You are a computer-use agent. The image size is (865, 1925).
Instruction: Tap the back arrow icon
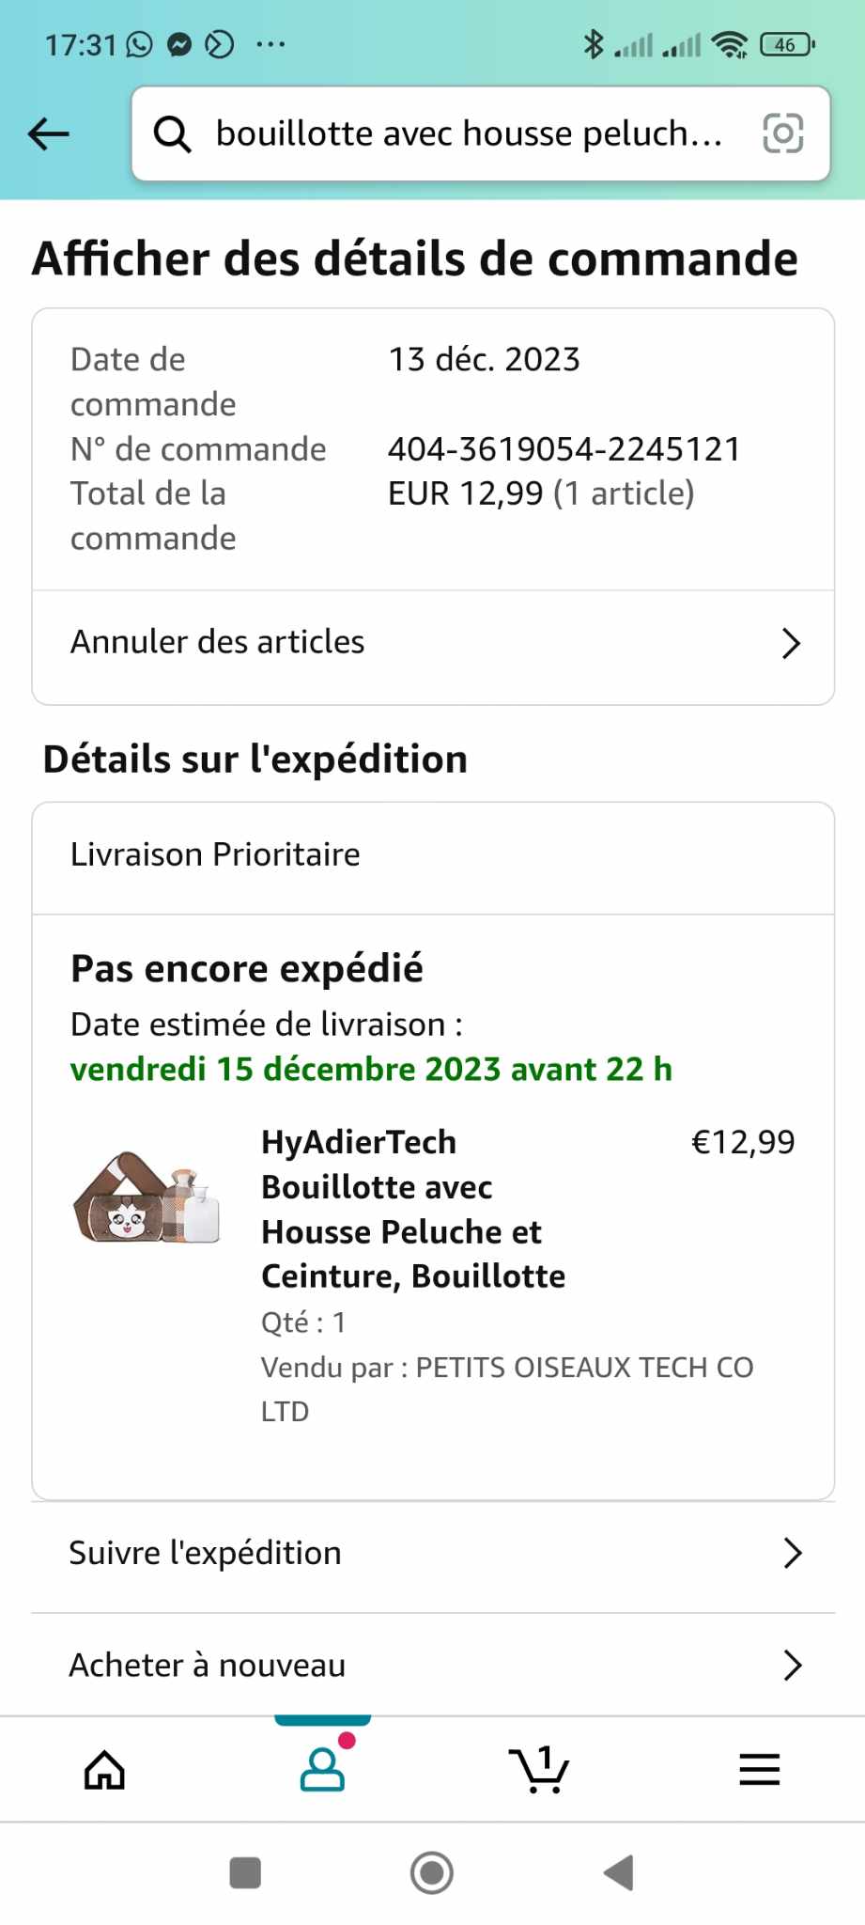(x=49, y=133)
